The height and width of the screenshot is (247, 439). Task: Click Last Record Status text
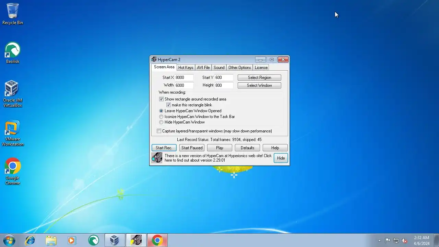click(x=219, y=140)
